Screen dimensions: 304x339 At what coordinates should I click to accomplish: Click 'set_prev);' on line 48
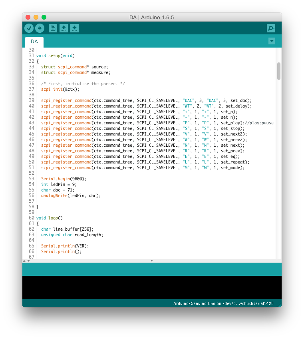(233, 151)
